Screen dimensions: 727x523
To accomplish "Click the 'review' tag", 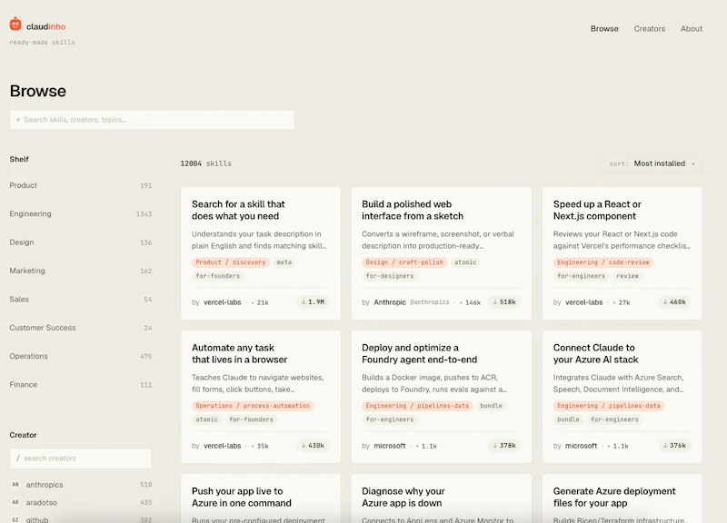I will [627, 276].
